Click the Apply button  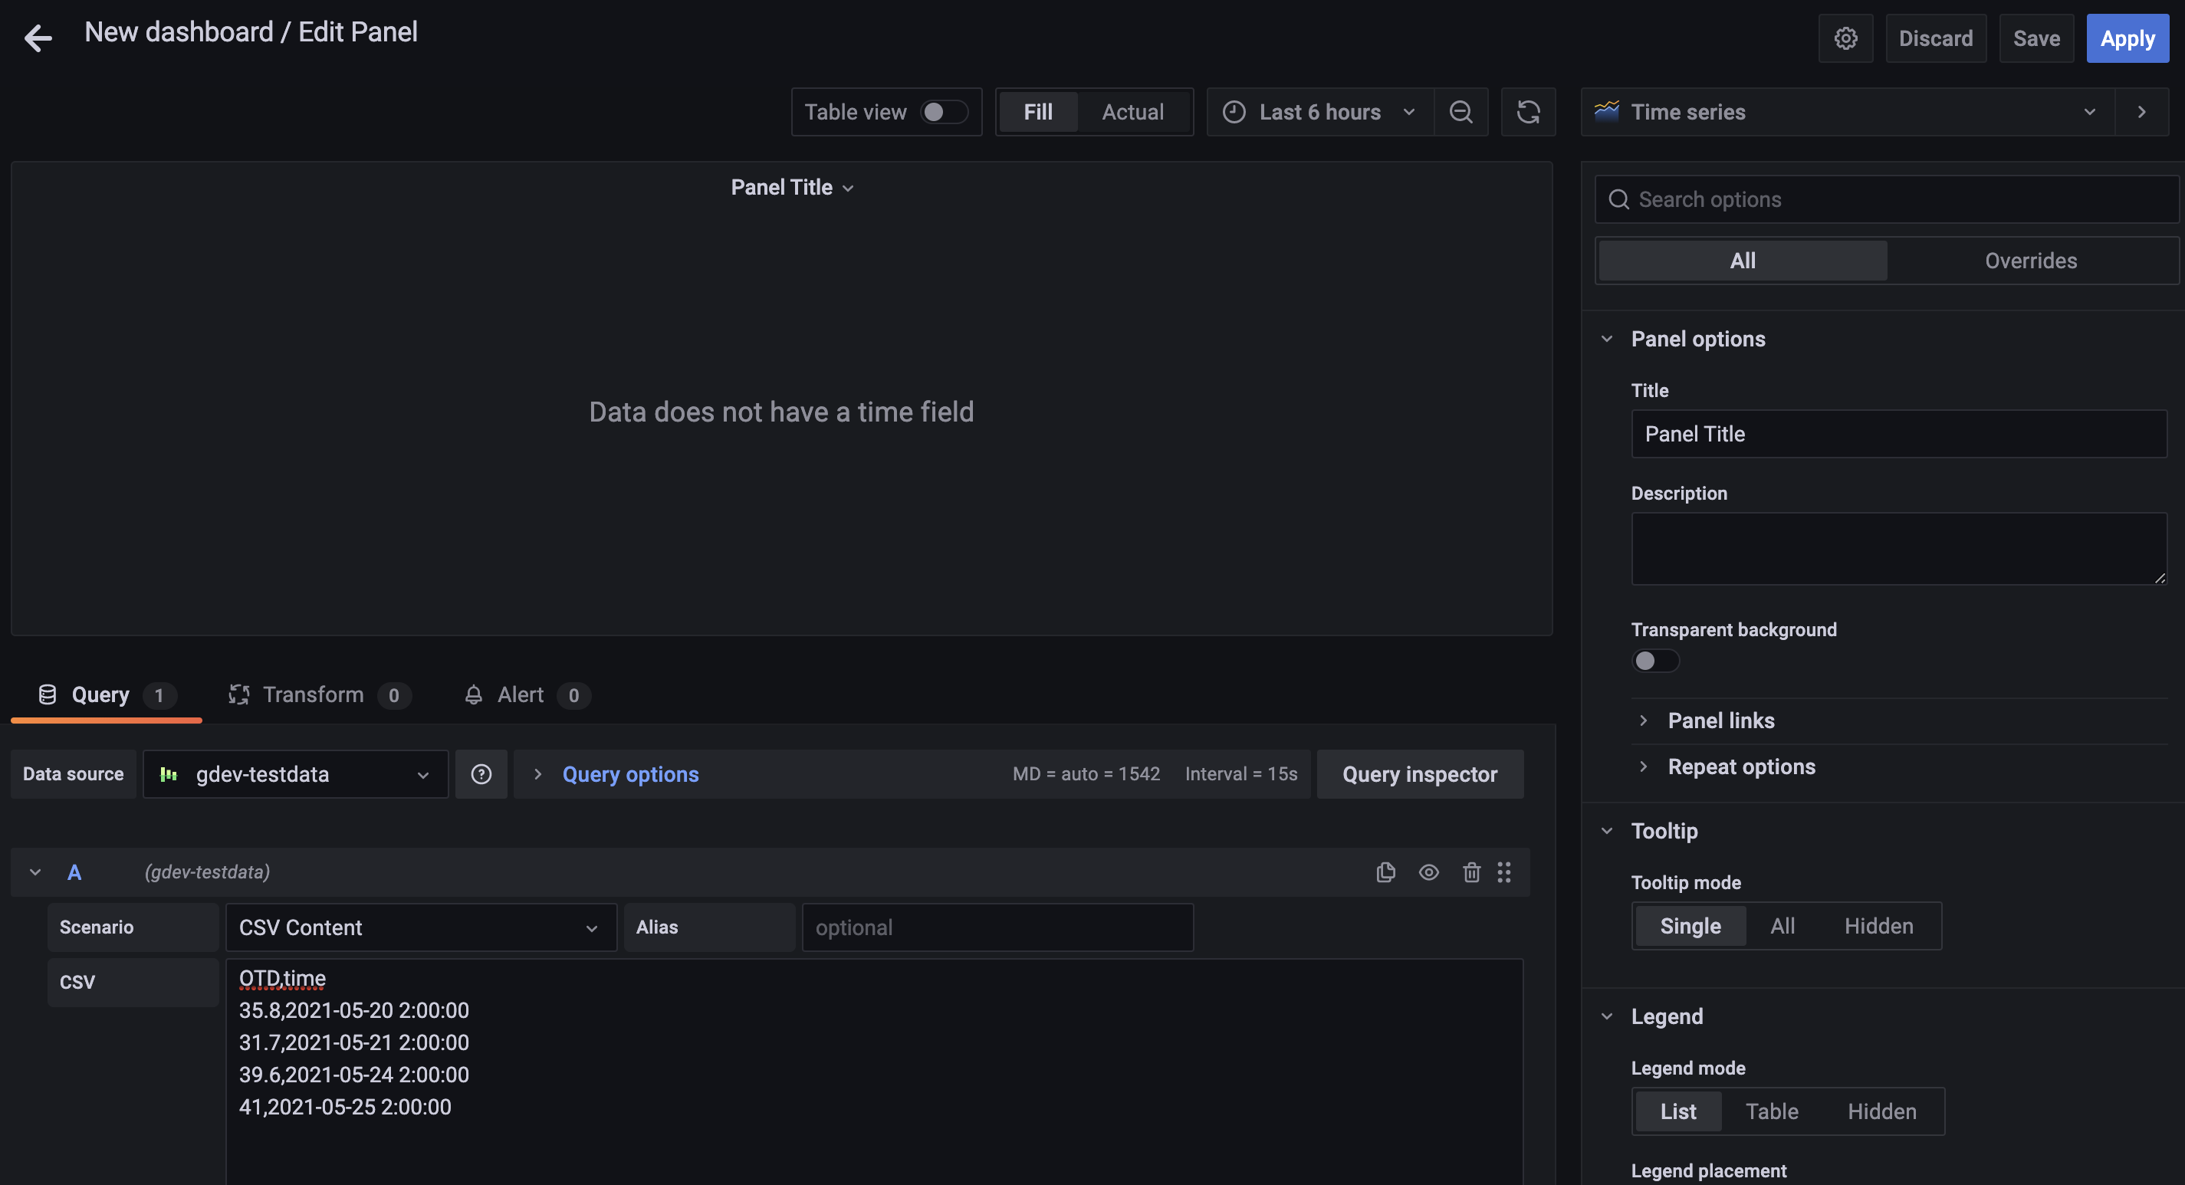[x=2127, y=38]
